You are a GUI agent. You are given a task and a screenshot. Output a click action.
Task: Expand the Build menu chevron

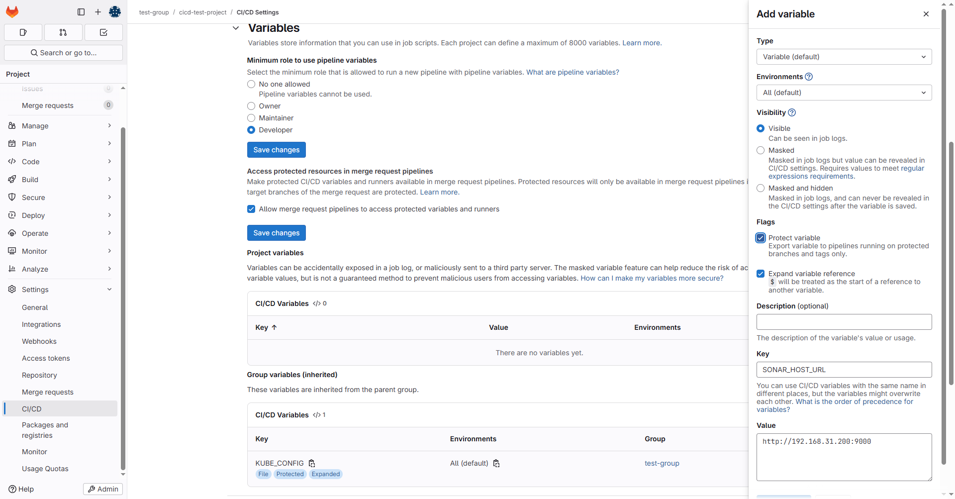[109, 180]
